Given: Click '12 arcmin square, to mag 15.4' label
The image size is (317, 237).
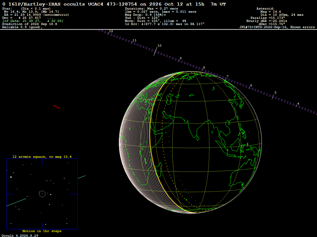Looking at the screenshot, I should coord(42,156).
